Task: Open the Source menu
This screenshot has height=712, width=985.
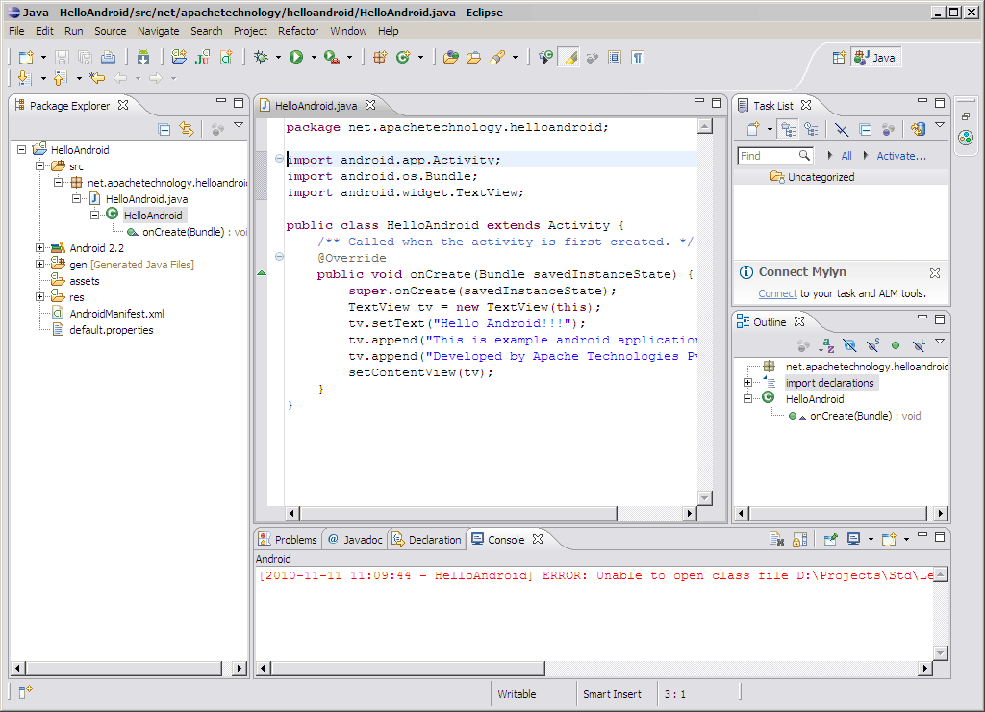Action: click(x=110, y=31)
